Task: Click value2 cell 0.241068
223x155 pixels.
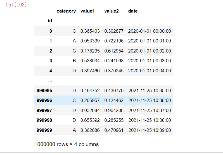Action: pyautogui.click(x=114, y=61)
